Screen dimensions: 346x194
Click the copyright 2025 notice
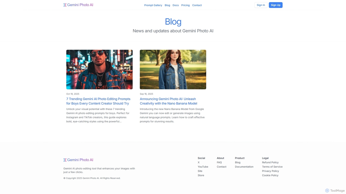[x=92, y=178]
